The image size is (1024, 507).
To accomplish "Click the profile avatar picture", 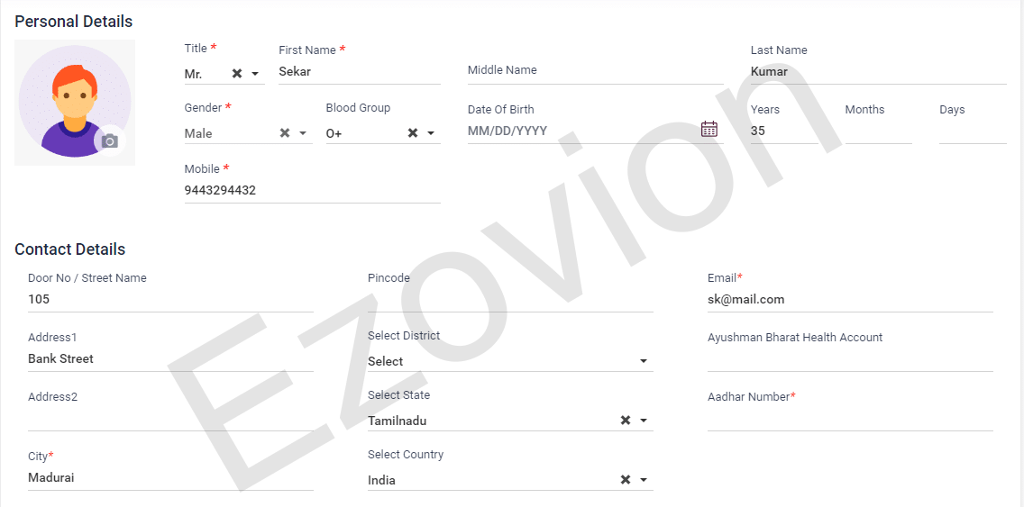I will tap(74, 101).
